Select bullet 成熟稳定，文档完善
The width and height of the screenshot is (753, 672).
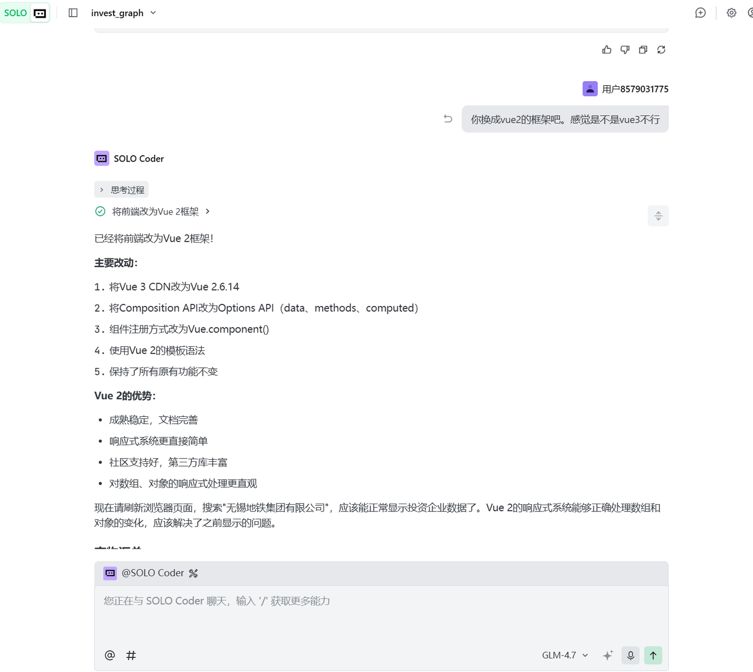pyautogui.click(x=154, y=420)
